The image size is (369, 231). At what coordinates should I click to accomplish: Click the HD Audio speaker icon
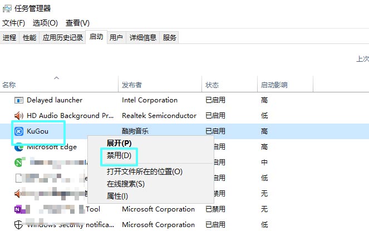[x=19, y=116]
